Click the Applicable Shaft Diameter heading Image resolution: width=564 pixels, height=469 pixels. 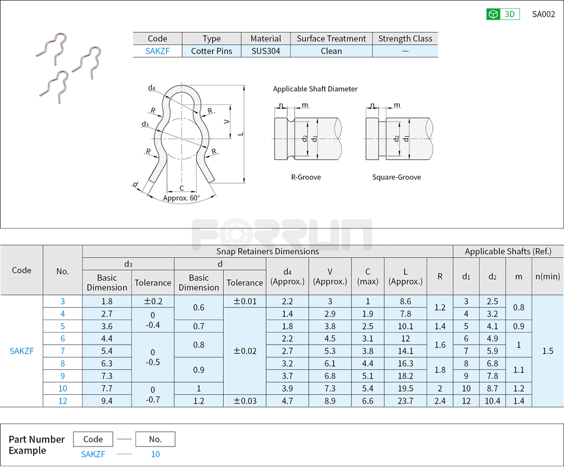coord(315,89)
